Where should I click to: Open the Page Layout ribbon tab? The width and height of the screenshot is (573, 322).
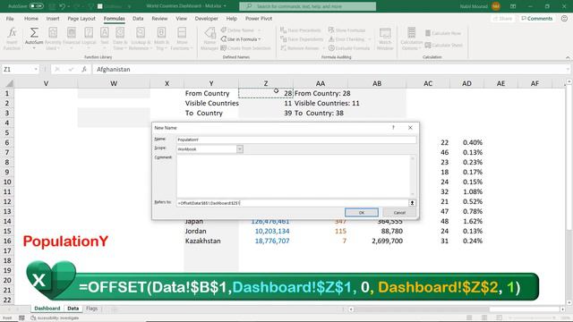point(81,18)
